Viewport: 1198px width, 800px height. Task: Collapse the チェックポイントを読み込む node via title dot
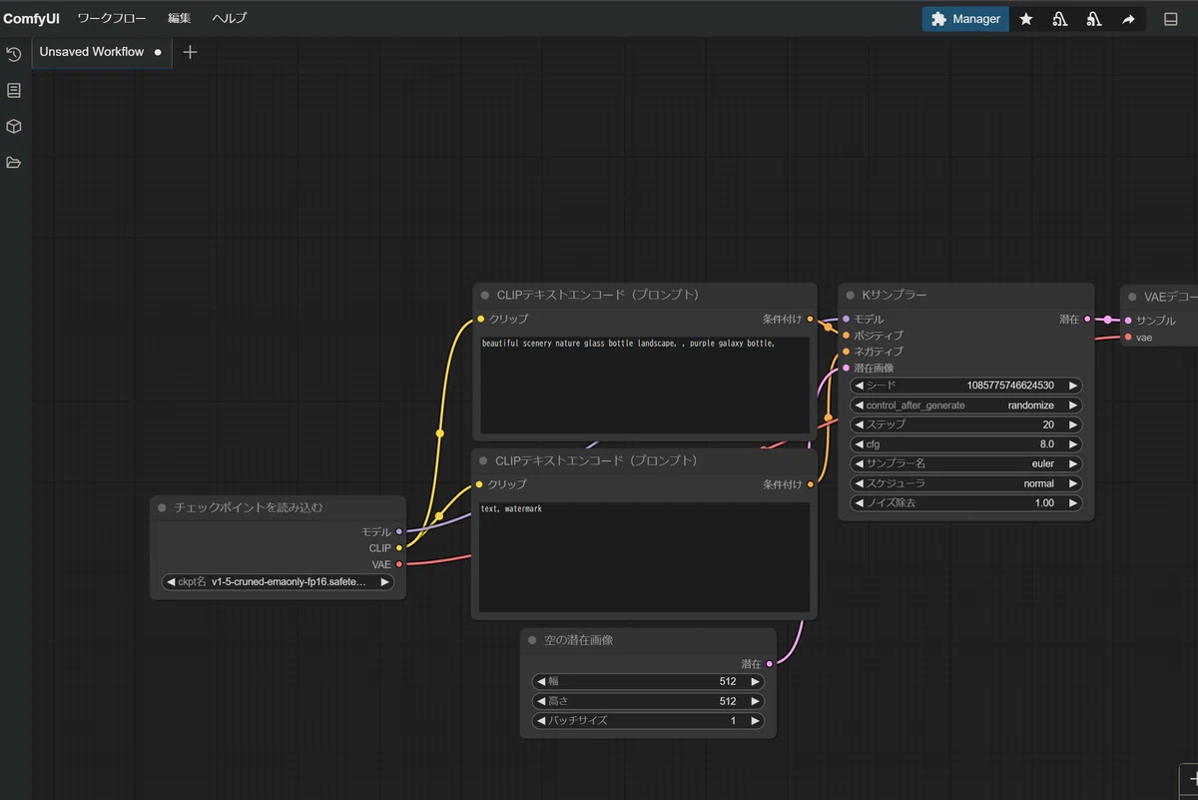point(162,507)
